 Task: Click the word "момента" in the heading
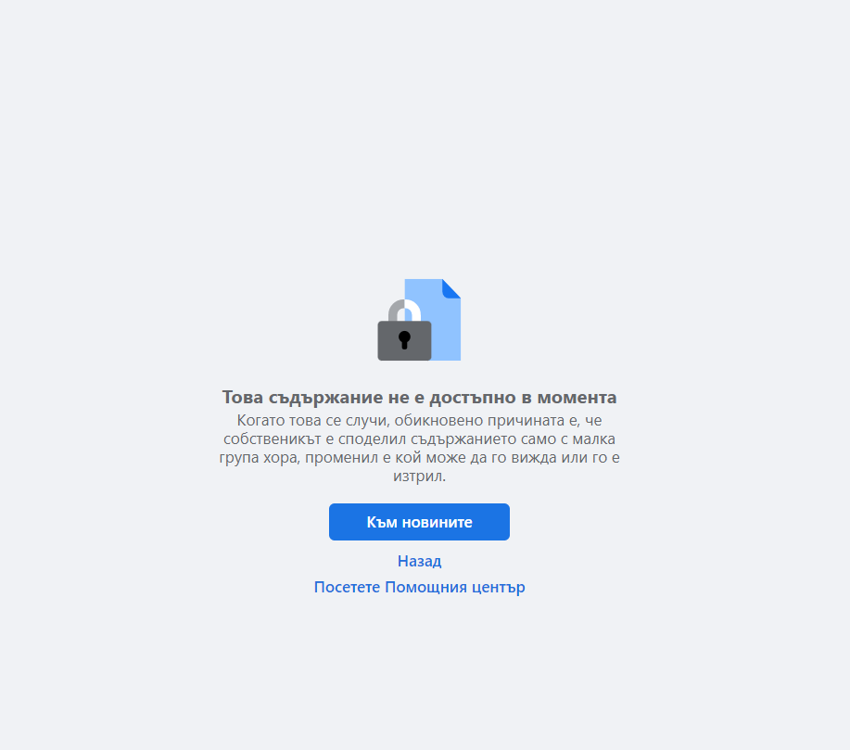tap(577, 397)
